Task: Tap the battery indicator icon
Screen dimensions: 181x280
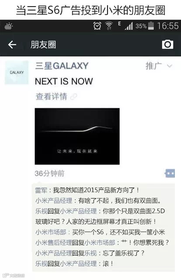Action: tap(151, 26)
